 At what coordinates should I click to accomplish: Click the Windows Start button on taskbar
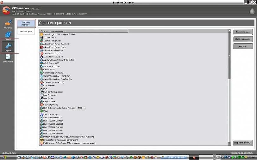[4, 157]
